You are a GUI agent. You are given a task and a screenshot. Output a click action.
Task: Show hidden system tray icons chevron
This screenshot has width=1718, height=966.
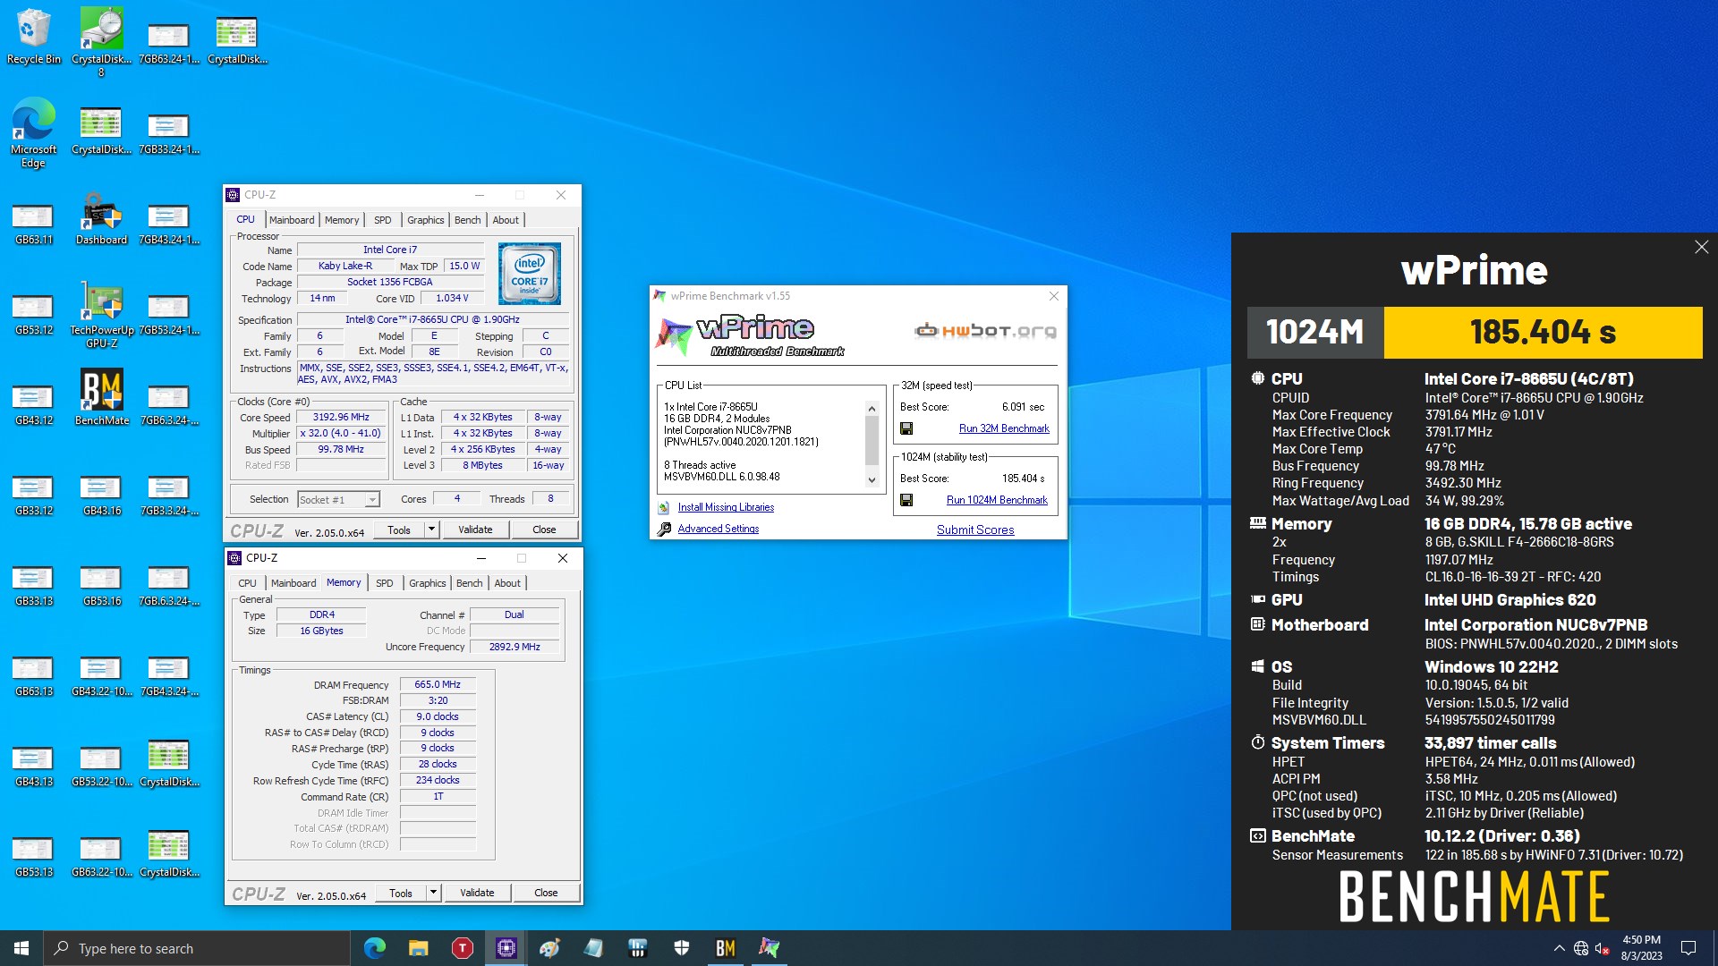click(x=1560, y=948)
